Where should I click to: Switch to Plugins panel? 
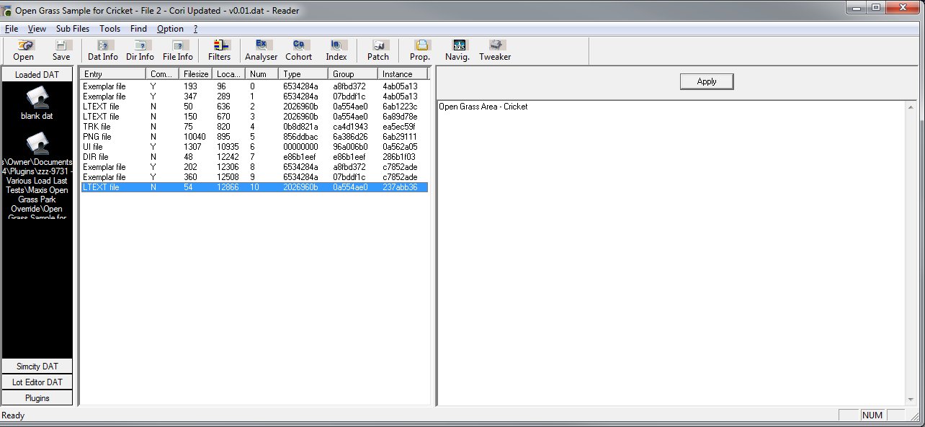point(37,397)
